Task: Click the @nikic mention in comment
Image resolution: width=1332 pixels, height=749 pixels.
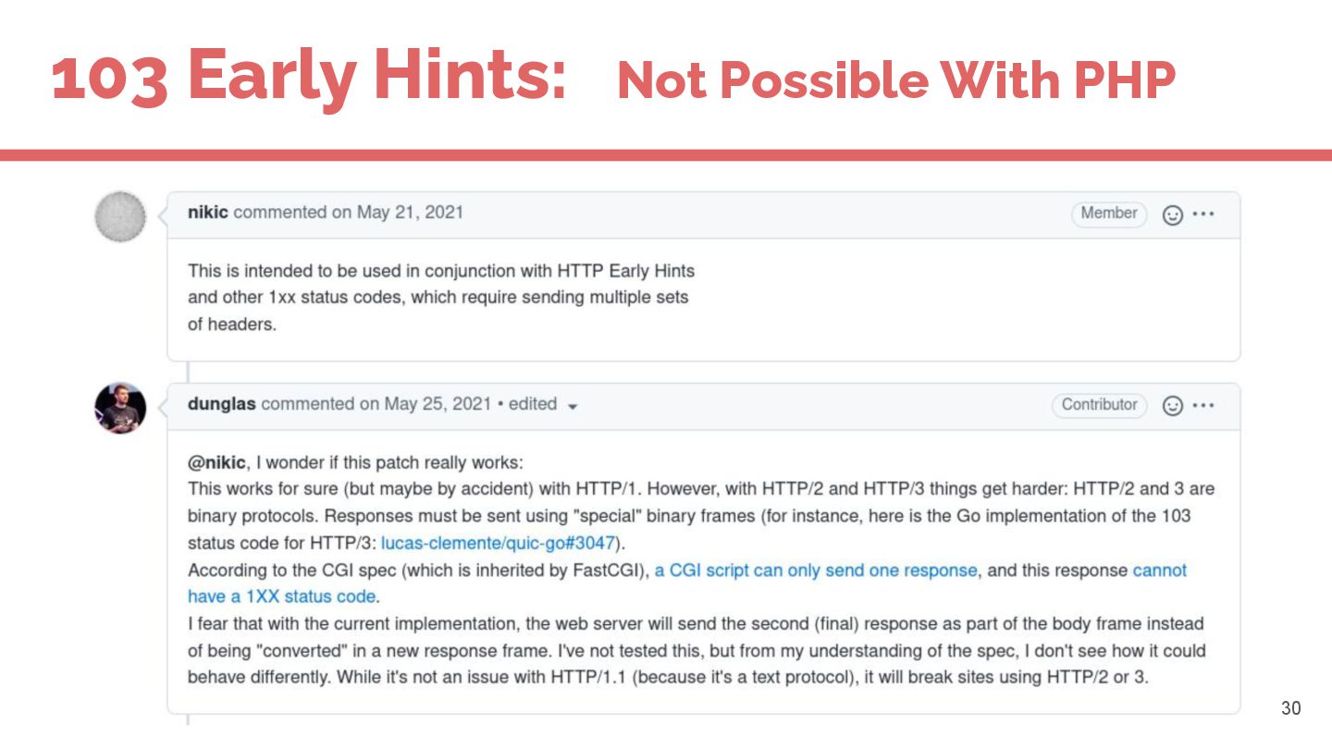Action: 216,462
